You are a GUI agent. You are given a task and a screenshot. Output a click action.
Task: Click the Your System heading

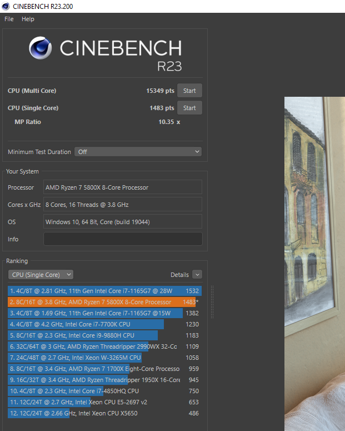(x=22, y=171)
